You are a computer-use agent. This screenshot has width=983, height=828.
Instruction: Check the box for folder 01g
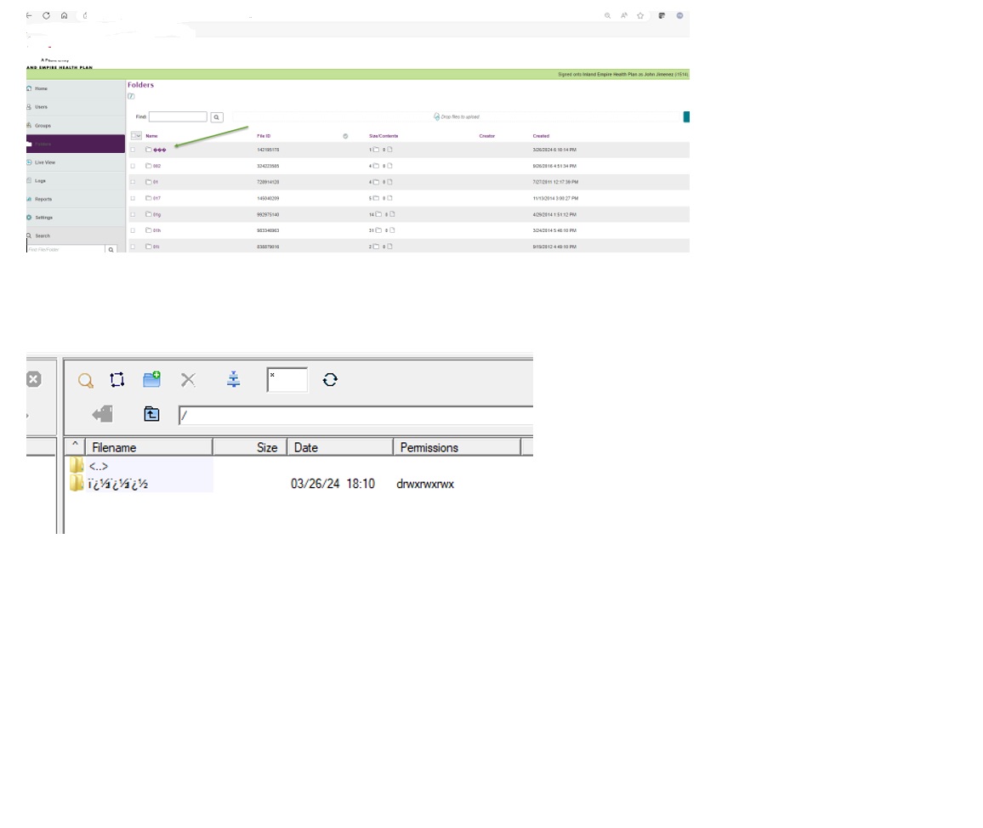(x=133, y=214)
